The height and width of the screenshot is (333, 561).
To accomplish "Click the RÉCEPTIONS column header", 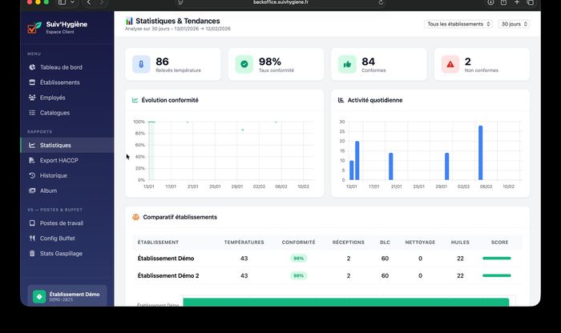I will [x=349, y=243].
